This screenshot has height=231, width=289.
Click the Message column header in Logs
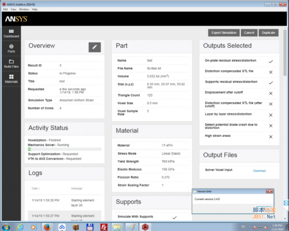click(77, 189)
